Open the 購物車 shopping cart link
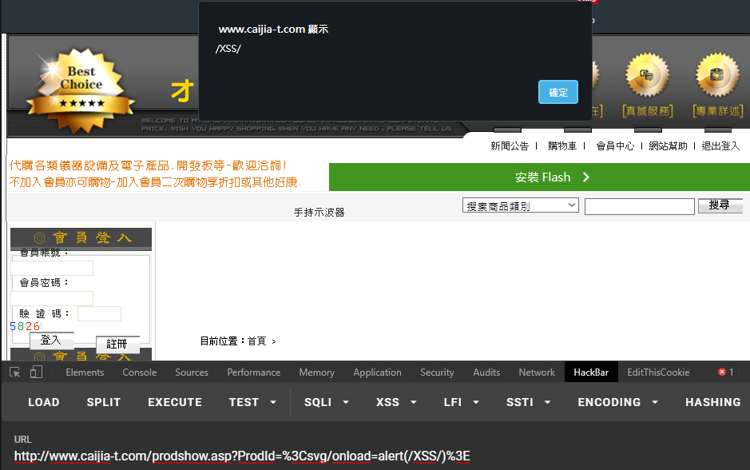750x470 pixels. tap(562, 146)
